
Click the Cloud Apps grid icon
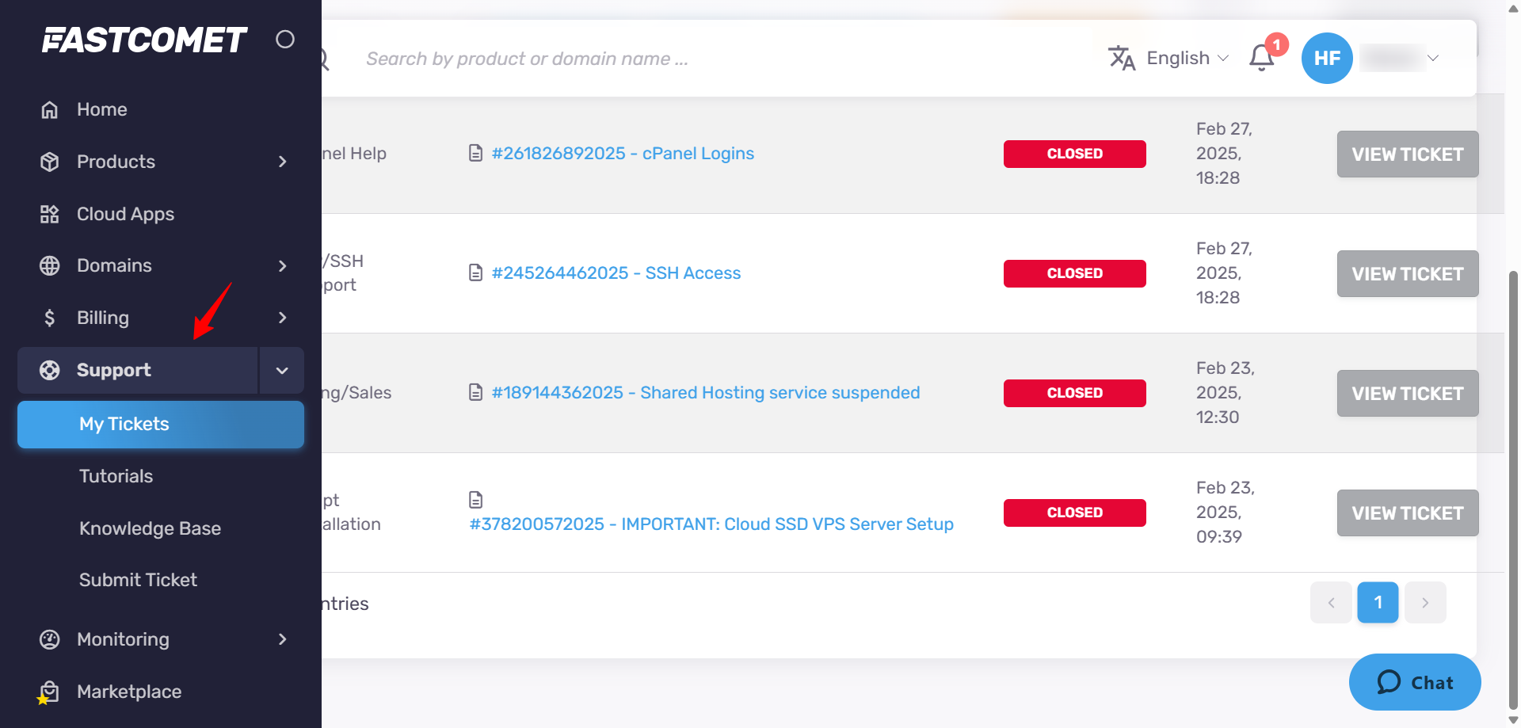(x=49, y=214)
